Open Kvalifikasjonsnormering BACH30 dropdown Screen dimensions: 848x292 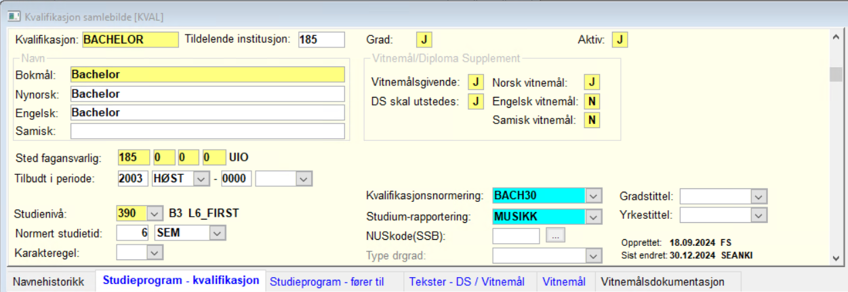[x=594, y=196]
